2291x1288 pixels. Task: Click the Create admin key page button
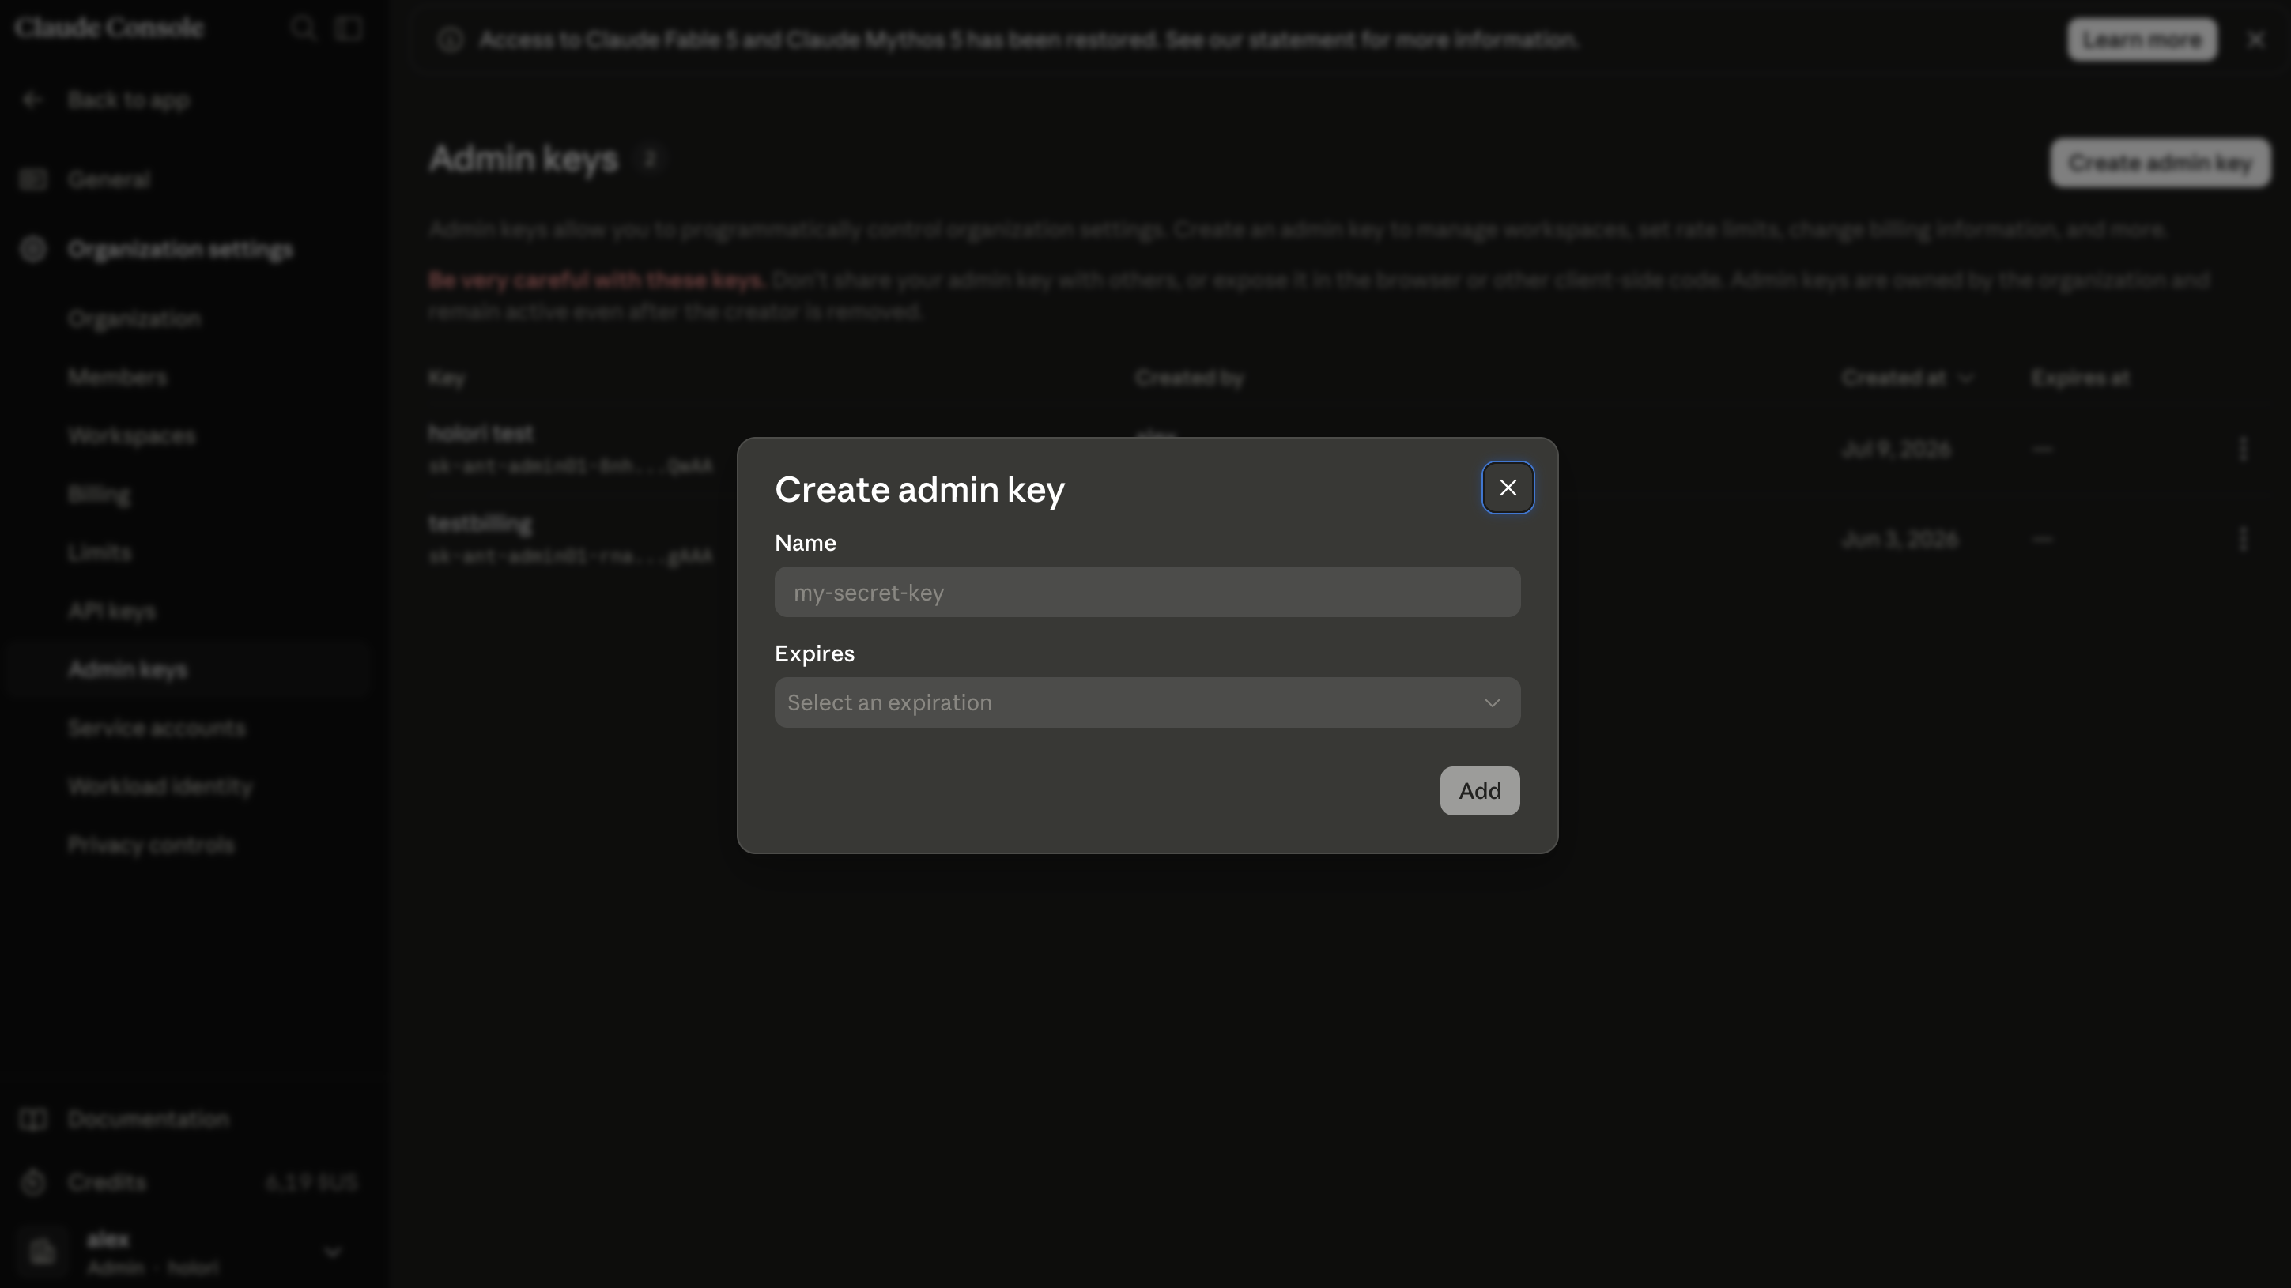click(x=2161, y=163)
